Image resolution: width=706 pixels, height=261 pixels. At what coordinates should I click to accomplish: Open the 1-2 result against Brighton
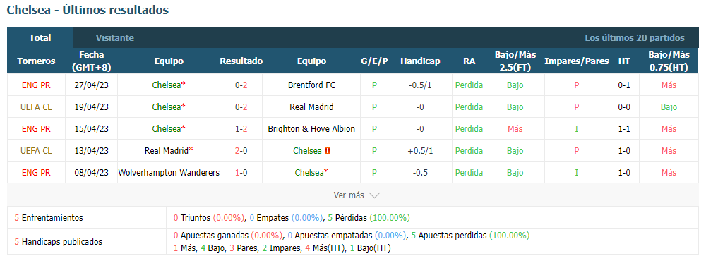click(x=241, y=128)
